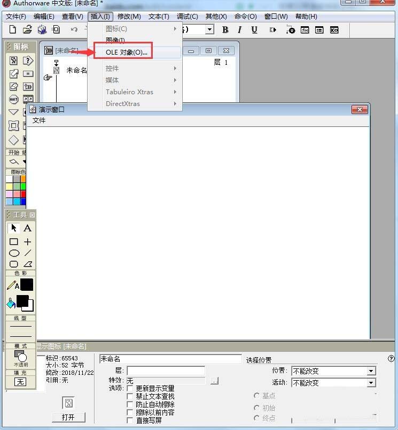Click the Open file toolbar icon
The width and height of the screenshot is (398, 430).
tap(27, 29)
